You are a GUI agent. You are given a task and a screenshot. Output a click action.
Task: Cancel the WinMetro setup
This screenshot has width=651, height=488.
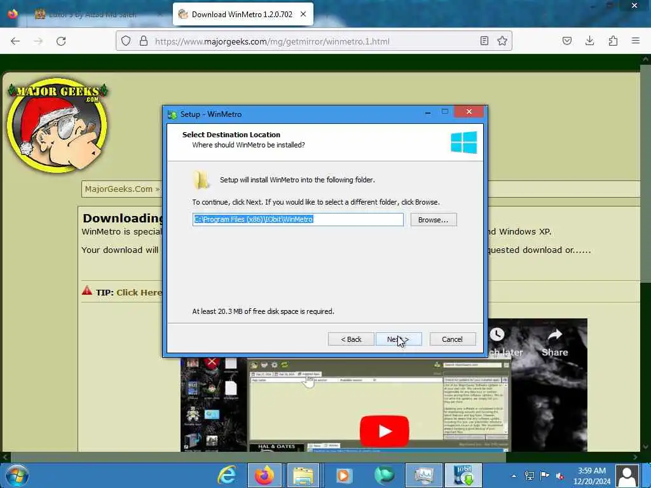pyautogui.click(x=453, y=339)
